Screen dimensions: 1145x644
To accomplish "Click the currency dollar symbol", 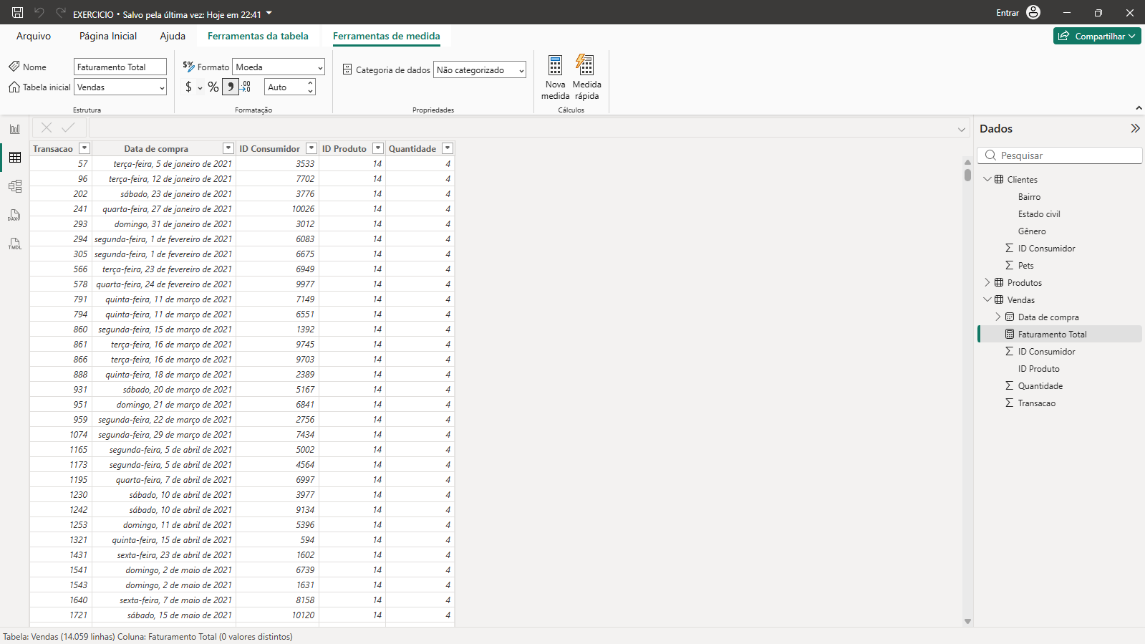I will click(188, 87).
